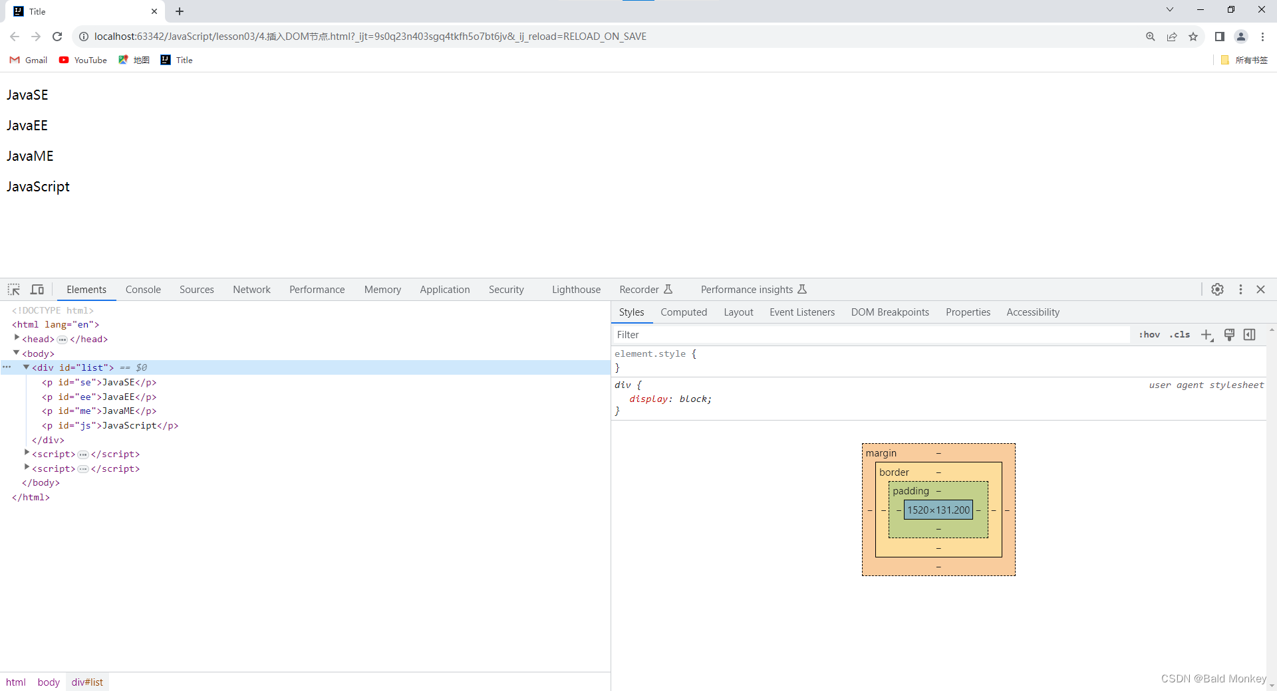Image resolution: width=1277 pixels, height=691 pixels.
Task: Open the Application tab
Action: pyautogui.click(x=445, y=290)
